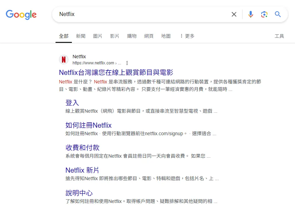Select the 全部 tab
Screen dimensions: 295x205
pyautogui.click(x=64, y=36)
